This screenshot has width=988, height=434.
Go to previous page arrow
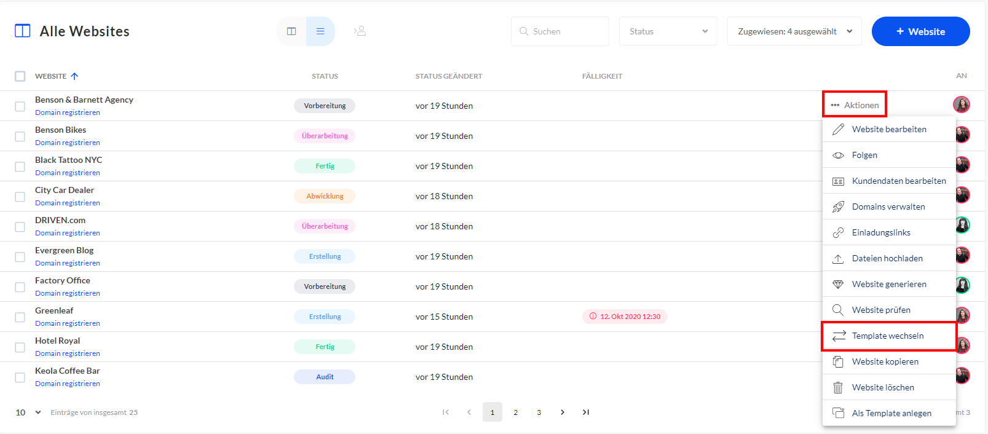tap(469, 412)
